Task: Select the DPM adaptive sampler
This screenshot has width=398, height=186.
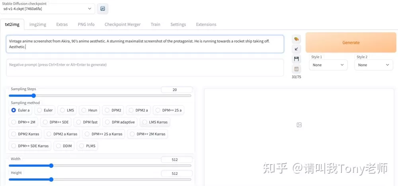Action: pos(120,122)
